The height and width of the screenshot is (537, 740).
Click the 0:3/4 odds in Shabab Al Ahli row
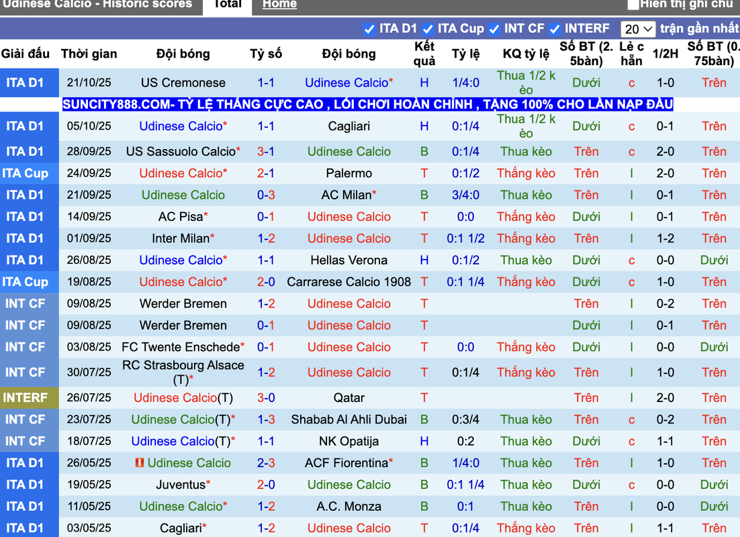[x=465, y=420]
